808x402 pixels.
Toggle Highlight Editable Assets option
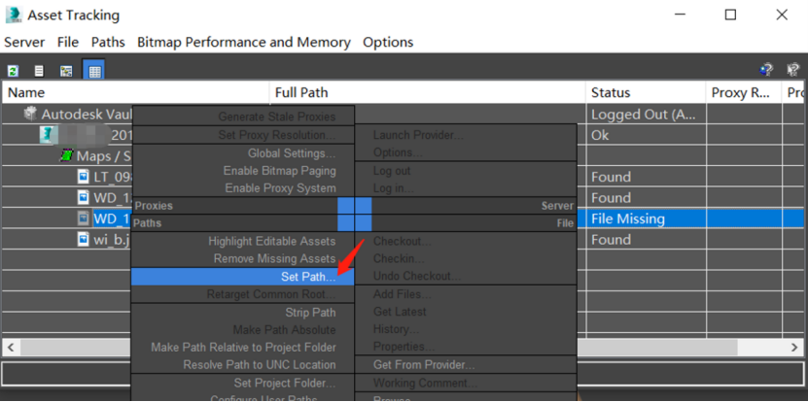(x=271, y=242)
